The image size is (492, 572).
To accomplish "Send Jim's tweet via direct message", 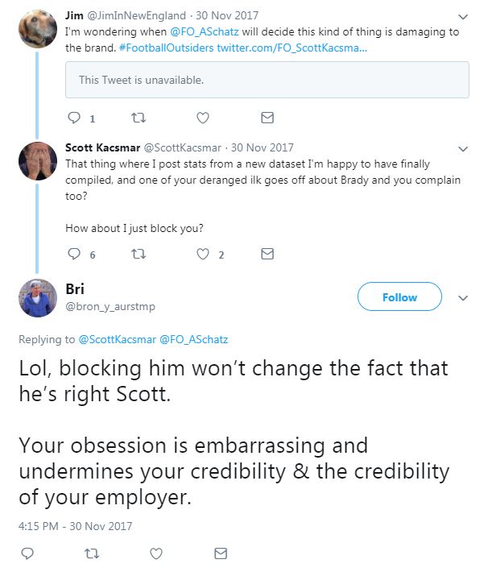I will (x=267, y=118).
